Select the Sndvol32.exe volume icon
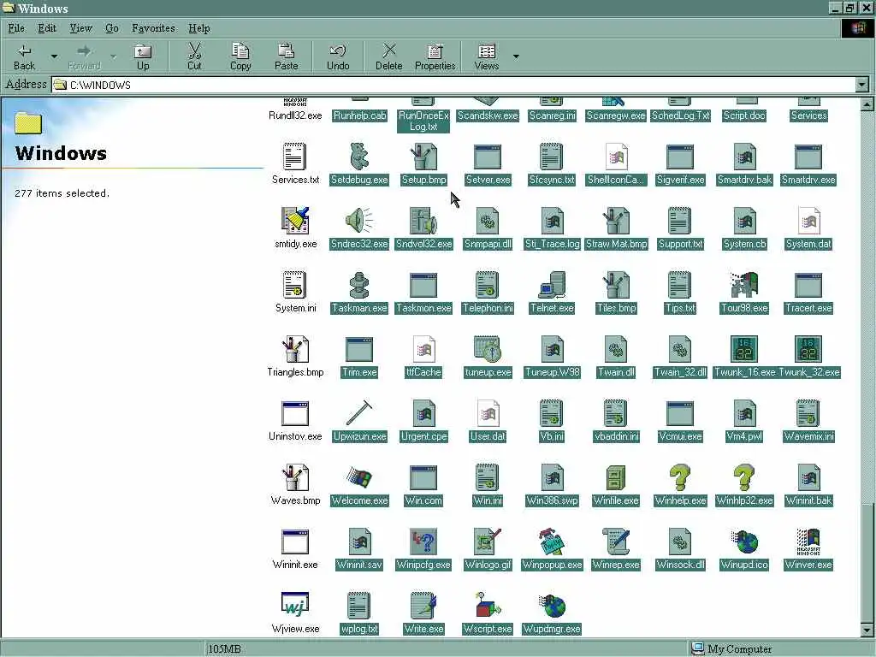Image resolution: width=876 pixels, height=657 pixels. click(x=423, y=221)
